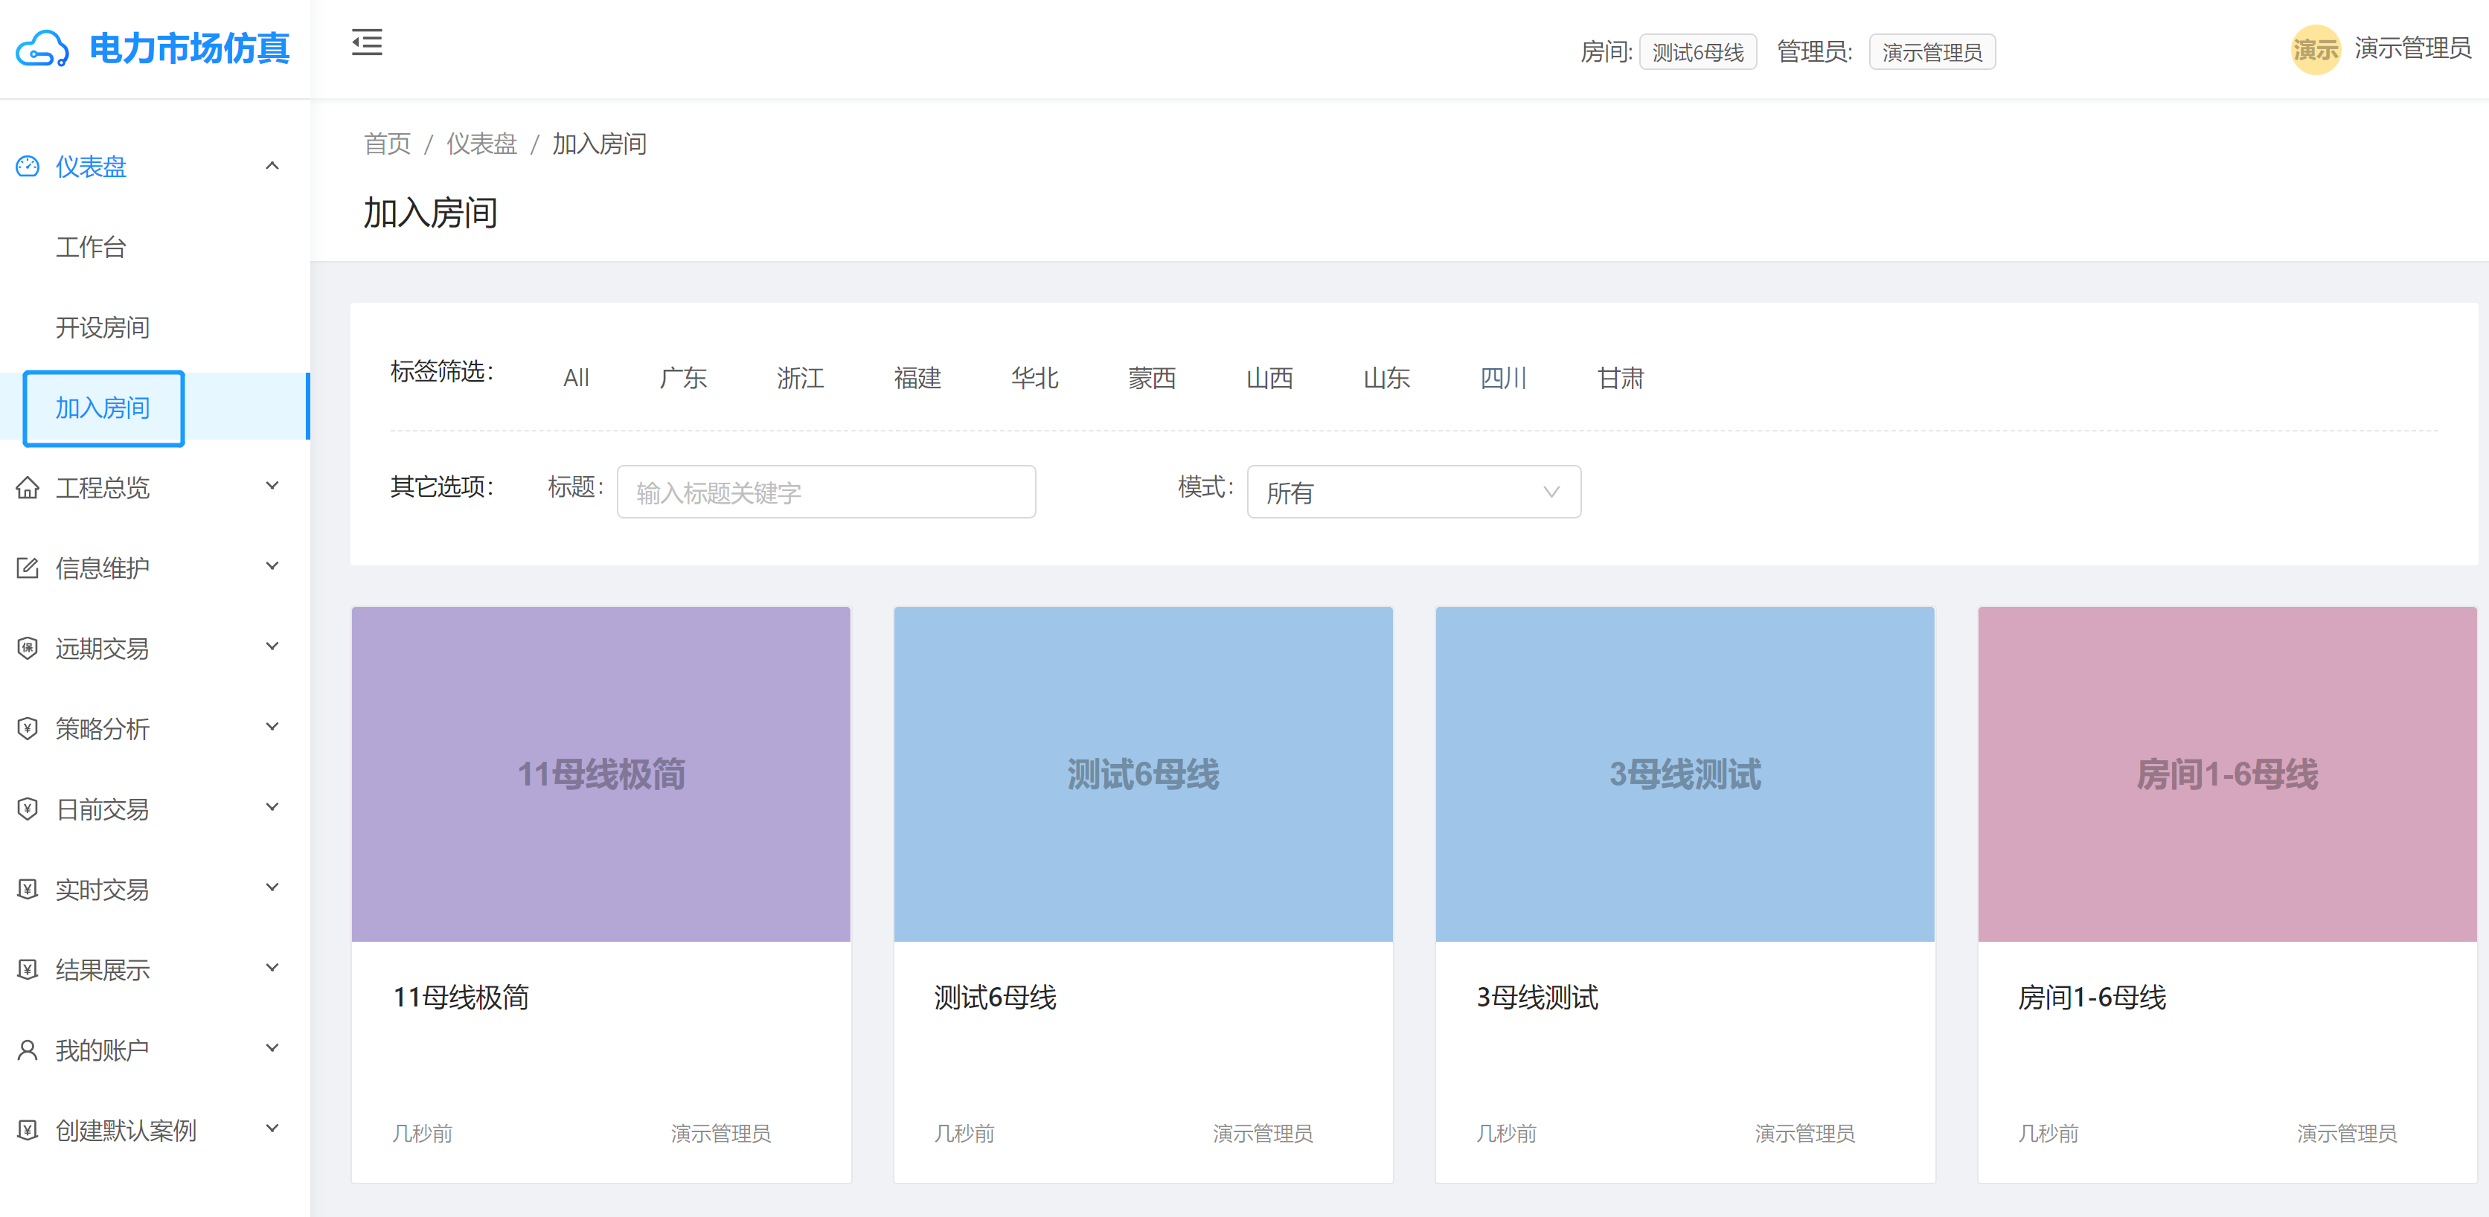Click the 演示管理员 admin tag in header
The width and height of the screenshot is (2489, 1217).
click(x=1932, y=52)
